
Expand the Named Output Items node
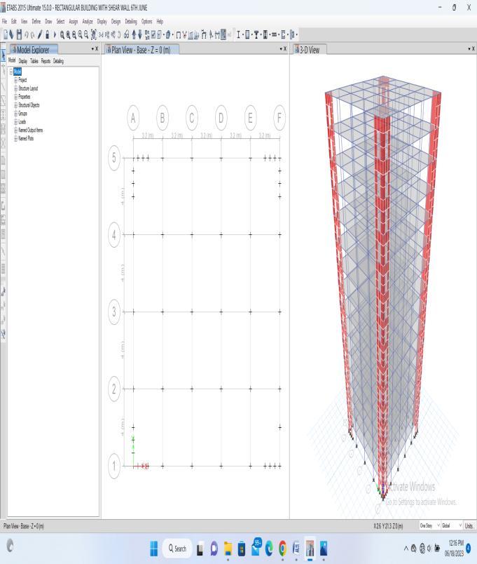[x=15, y=130]
